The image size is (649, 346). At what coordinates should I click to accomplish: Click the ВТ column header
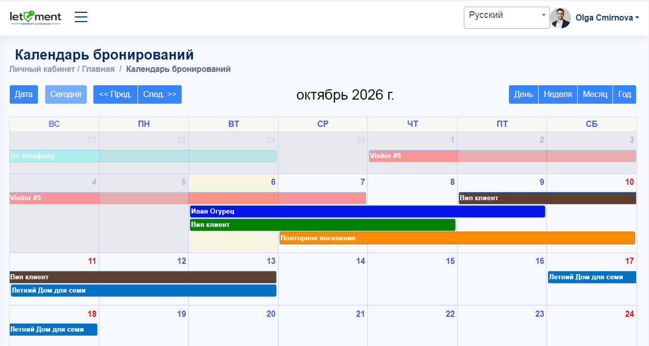pyautogui.click(x=233, y=124)
